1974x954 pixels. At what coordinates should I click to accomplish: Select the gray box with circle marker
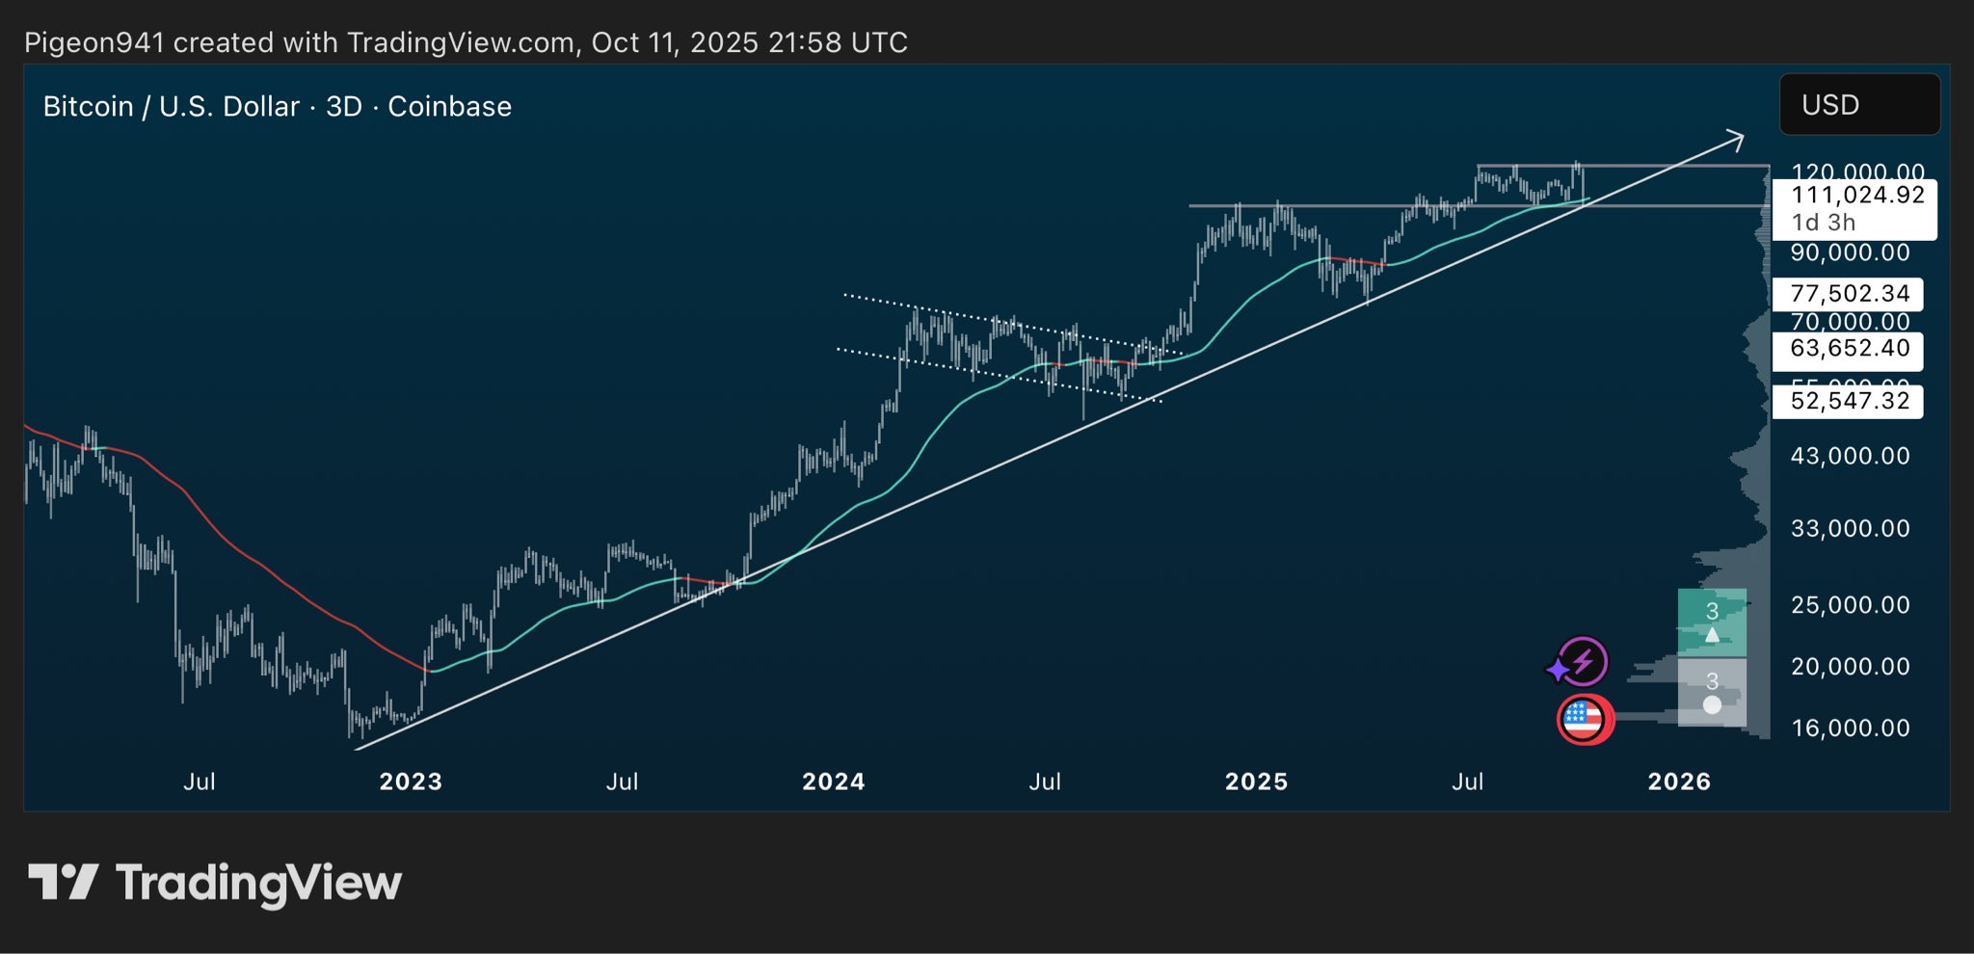pyautogui.click(x=1712, y=692)
